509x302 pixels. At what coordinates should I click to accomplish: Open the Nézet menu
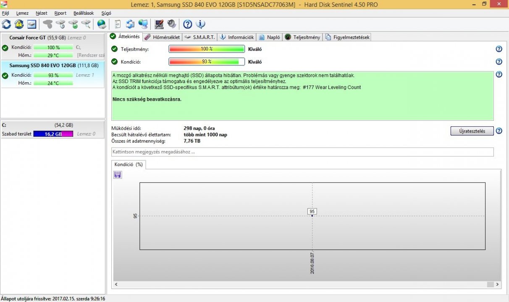42,13
